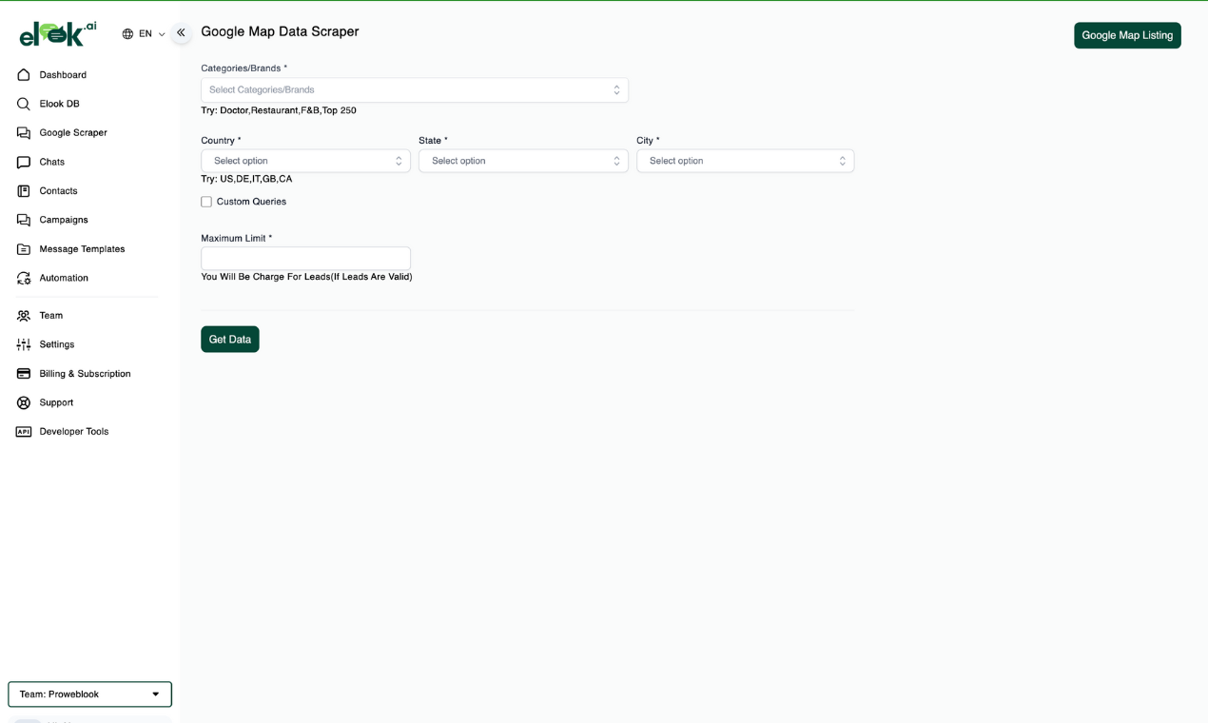
Task: Open Support page
Action: click(56, 402)
